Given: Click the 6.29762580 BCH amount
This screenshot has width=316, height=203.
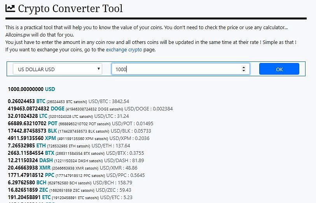Looking at the screenshot, I should pyautogui.click(x=21, y=183).
